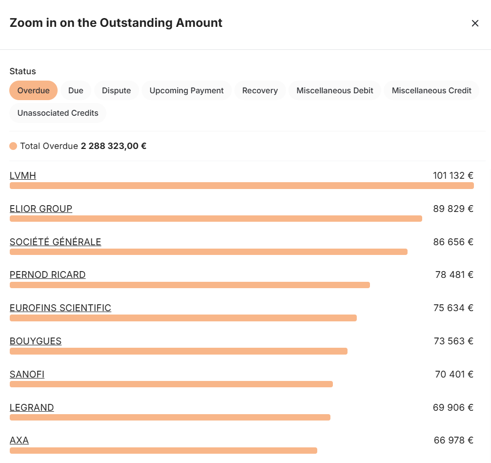The width and height of the screenshot is (491, 463).
Task: Click the amount 66 978 €
Action: (x=453, y=441)
